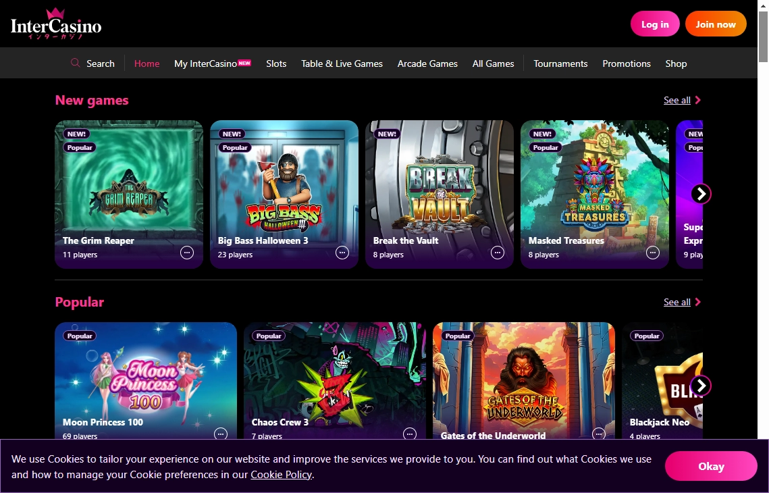Open Blackjack Neo game thumbnail
769x493 pixels.
tap(662, 381)
